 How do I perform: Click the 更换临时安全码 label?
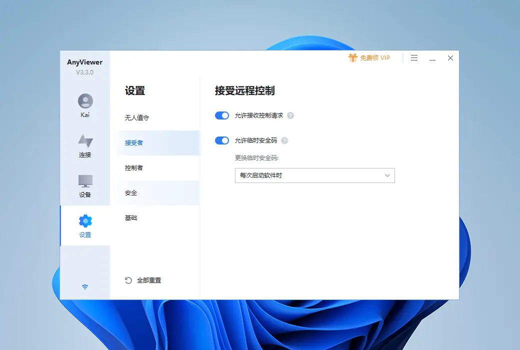click(256, 158)
